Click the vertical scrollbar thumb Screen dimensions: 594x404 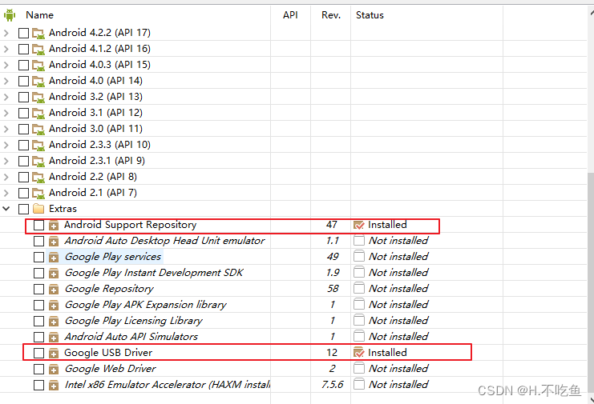591,282
